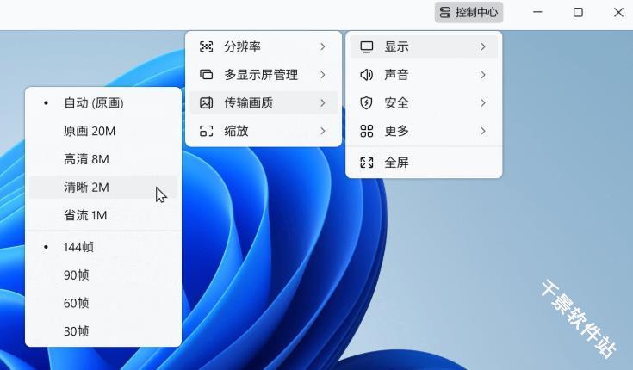Select 清晰 2M quality option
The height and width of the screenshot is (370, 633).
(x=103, y=188)
